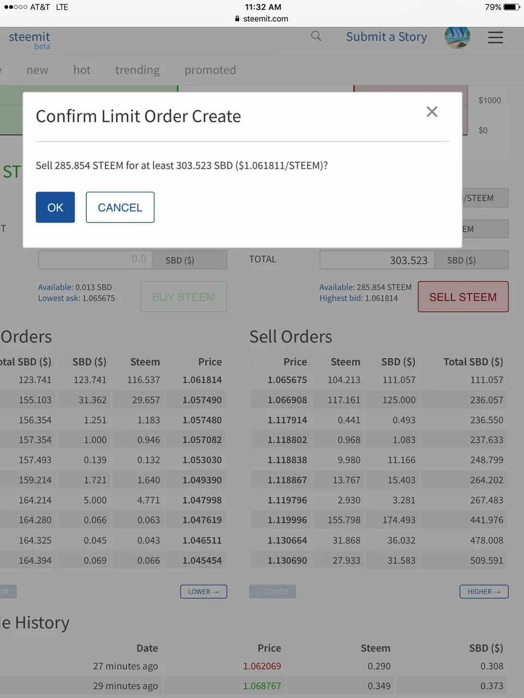Viewport: 524px width, 698px height.
Task: Select sell order price 1.065675
Action: (x=287, y=380)
